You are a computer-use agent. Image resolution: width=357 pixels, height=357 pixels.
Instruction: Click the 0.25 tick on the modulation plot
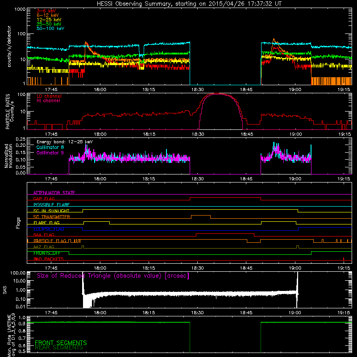click(21, 139)
